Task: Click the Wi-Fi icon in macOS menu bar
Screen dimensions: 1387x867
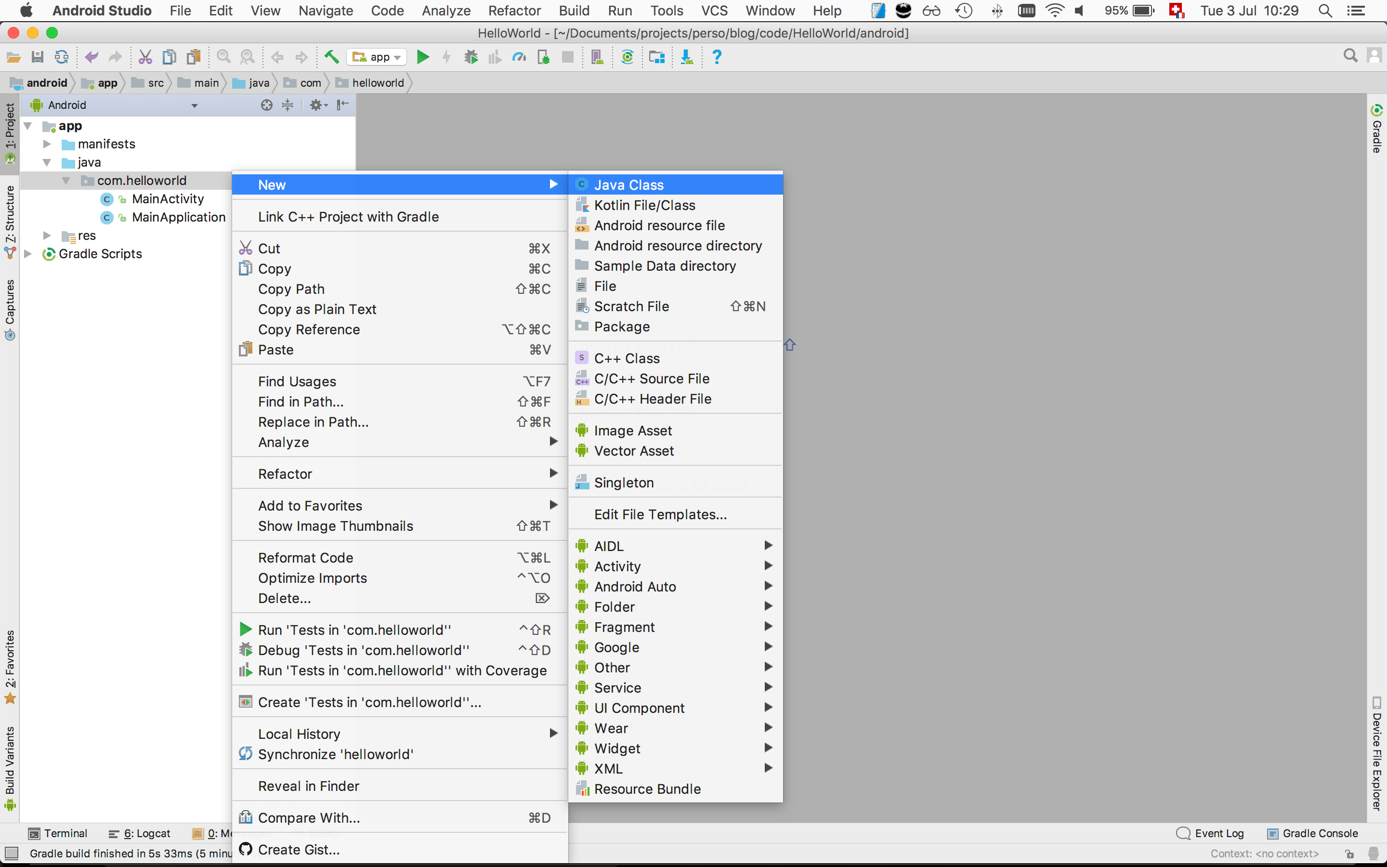Action: click(1055, 10)
